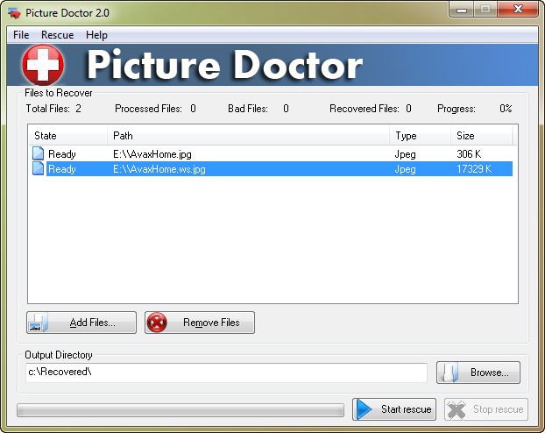545x433 pixels.
Task: Minimize the Picture Doctor window
Action: [462, 10]
